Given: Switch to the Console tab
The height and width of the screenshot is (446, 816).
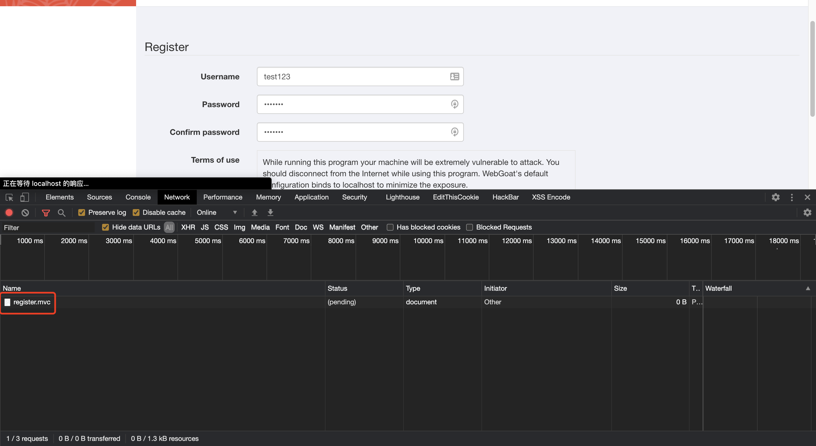Looking at the screenshot, I should (138, 197).
